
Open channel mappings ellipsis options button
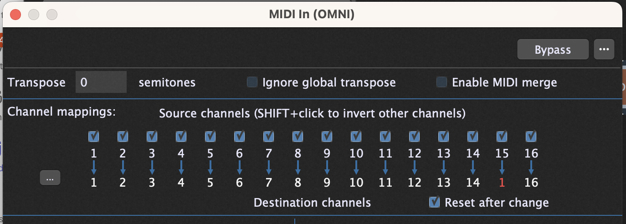coord(50,178)
